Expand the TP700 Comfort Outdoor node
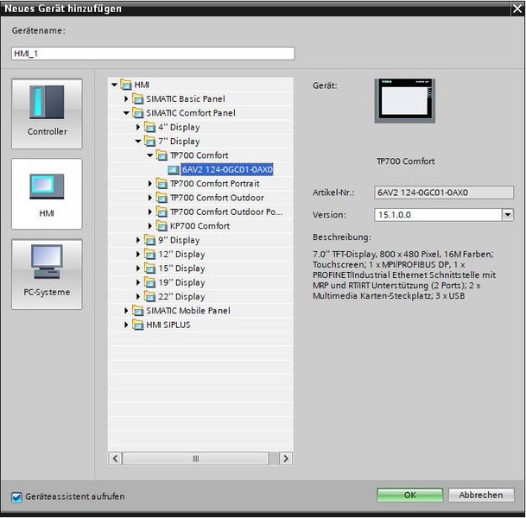Viewport: 526px width, 518px height. (150, 198)
